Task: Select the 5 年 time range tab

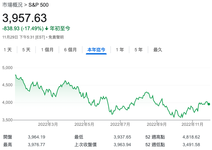Action: pyautogui.click(x=139, y=50)
